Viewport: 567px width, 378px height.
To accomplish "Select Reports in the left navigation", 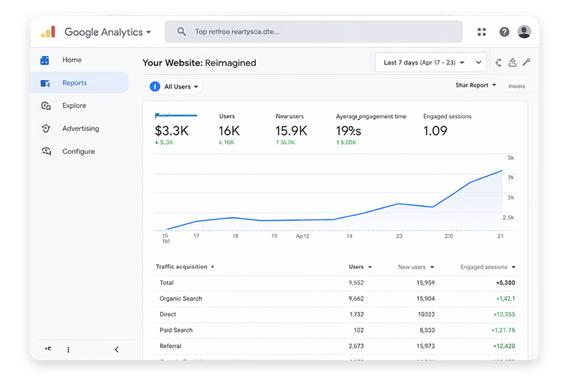I will (74, 83).
